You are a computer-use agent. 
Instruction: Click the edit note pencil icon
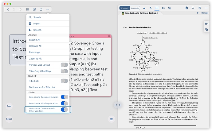(x=34, y=9)
